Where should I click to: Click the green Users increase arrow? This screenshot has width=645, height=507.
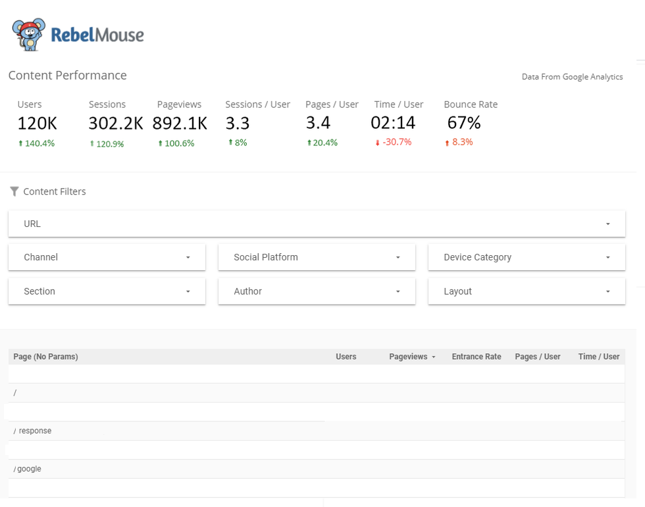point(20,143)
